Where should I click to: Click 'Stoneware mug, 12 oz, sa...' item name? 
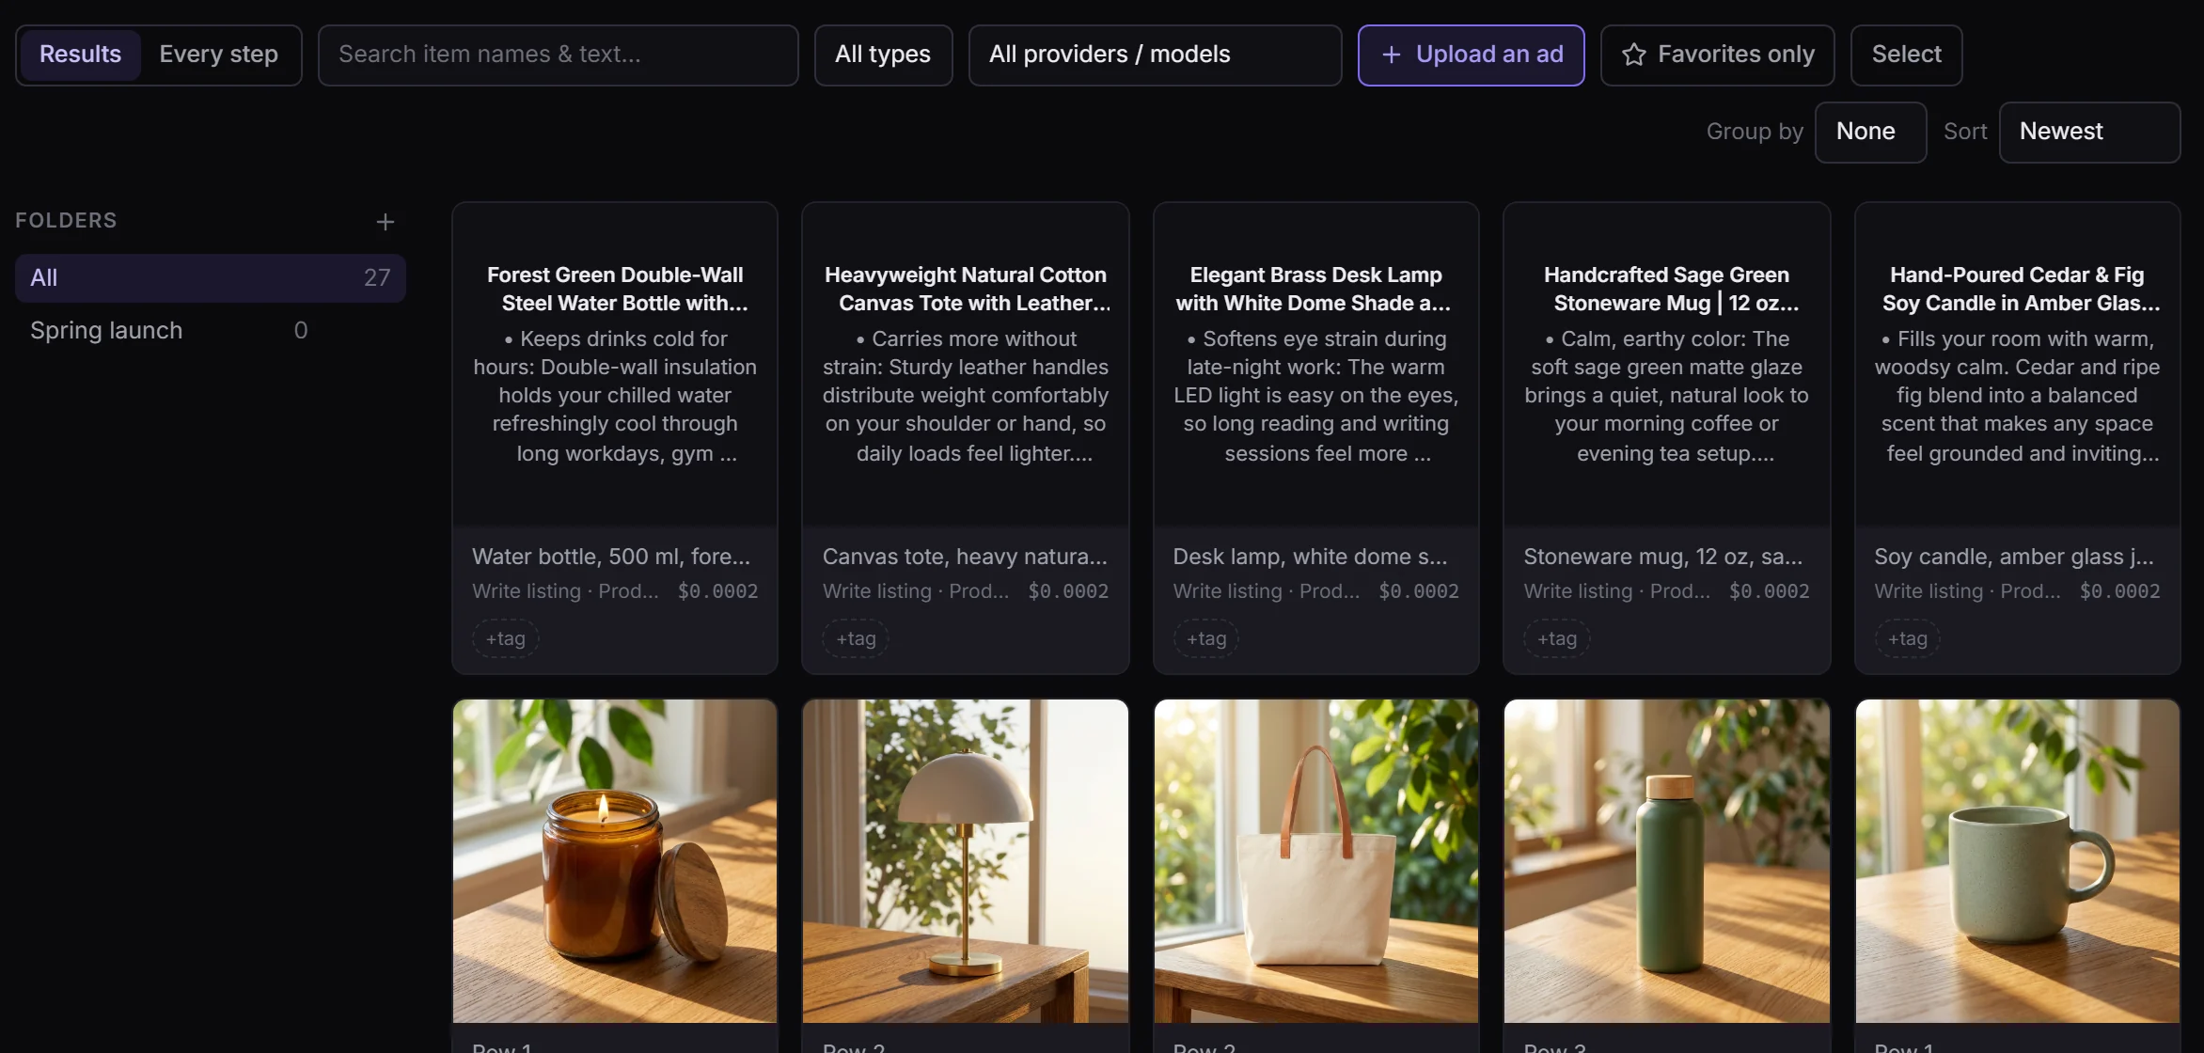1663,557
